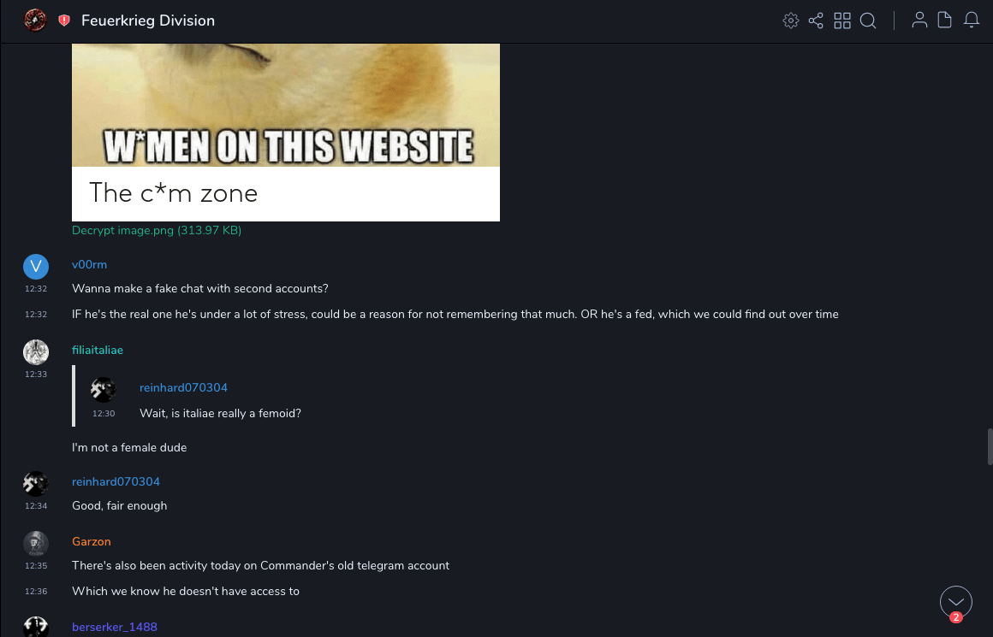Click berserker_1488 username

pos(115,627)
